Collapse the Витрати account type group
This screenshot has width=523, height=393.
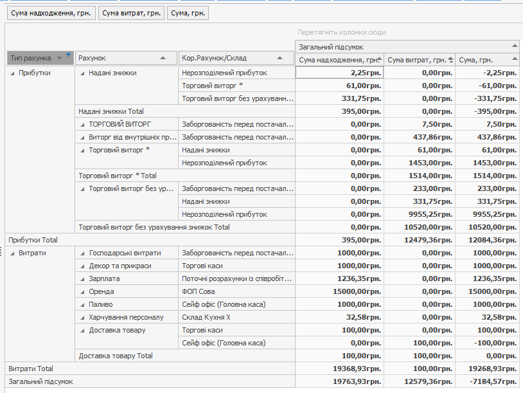point(12,253)
